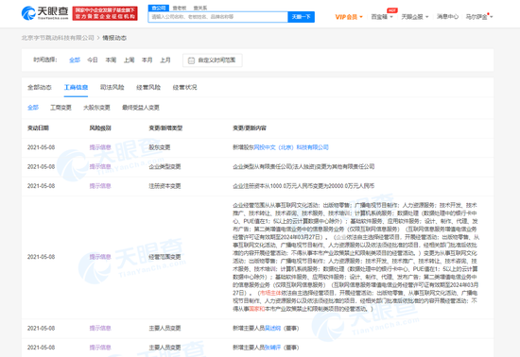Select the 全部 sub-filter under 工商信息
The image size is (520, 357).
coord(33,108)
